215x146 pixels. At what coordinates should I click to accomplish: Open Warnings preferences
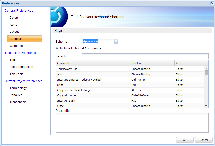pyautogui.click(x=16, y=46)
